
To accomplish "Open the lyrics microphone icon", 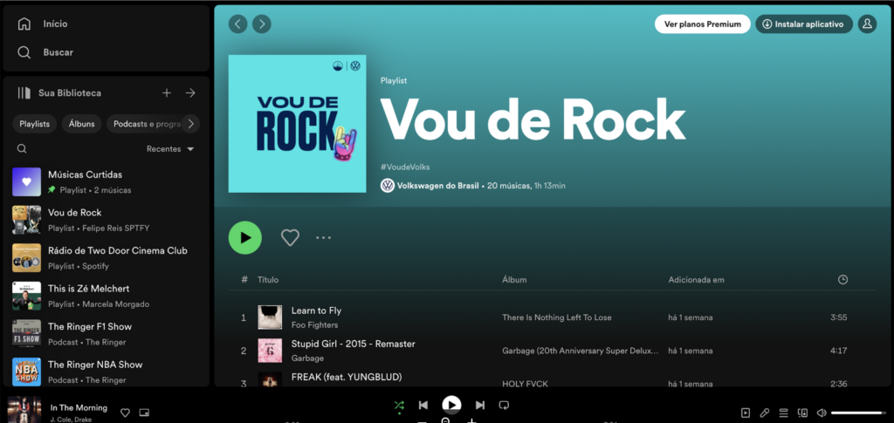I will 765,413.
